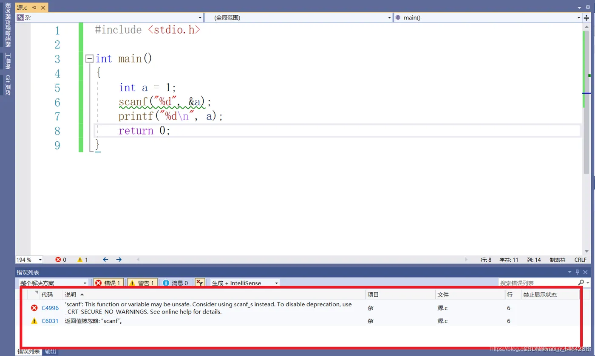Navigate backward with the left arrow
Image resolution: width=595 pixels, height=356 pixels.
point(105,259)
